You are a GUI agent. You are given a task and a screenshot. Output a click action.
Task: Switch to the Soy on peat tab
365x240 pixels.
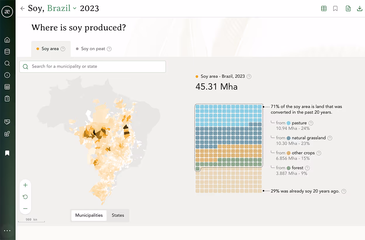click(x=93, y=49)
